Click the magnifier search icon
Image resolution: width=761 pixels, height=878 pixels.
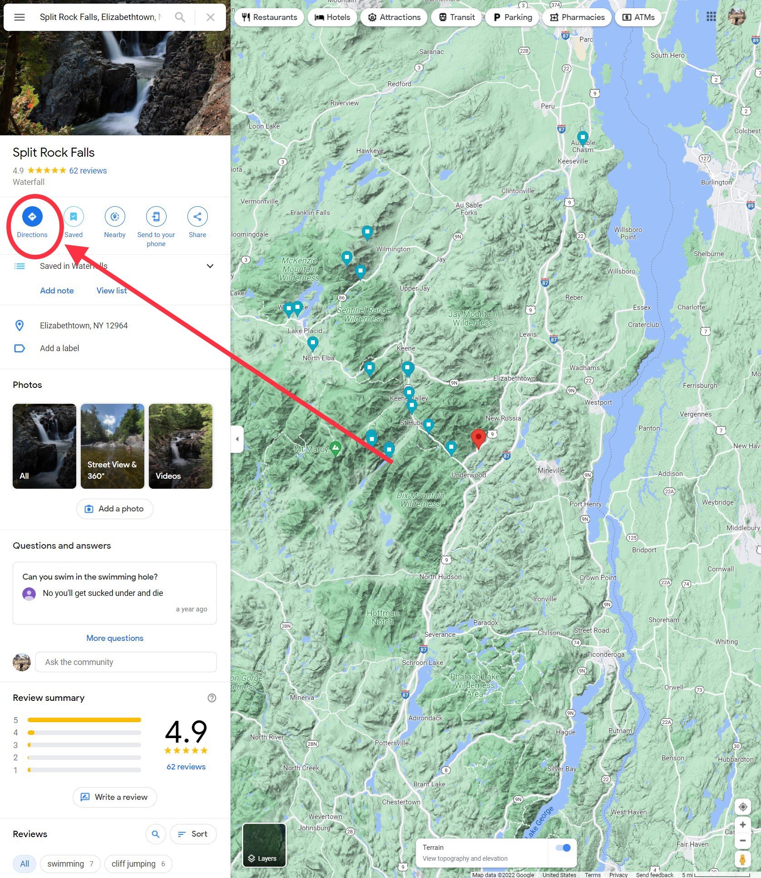180,17
